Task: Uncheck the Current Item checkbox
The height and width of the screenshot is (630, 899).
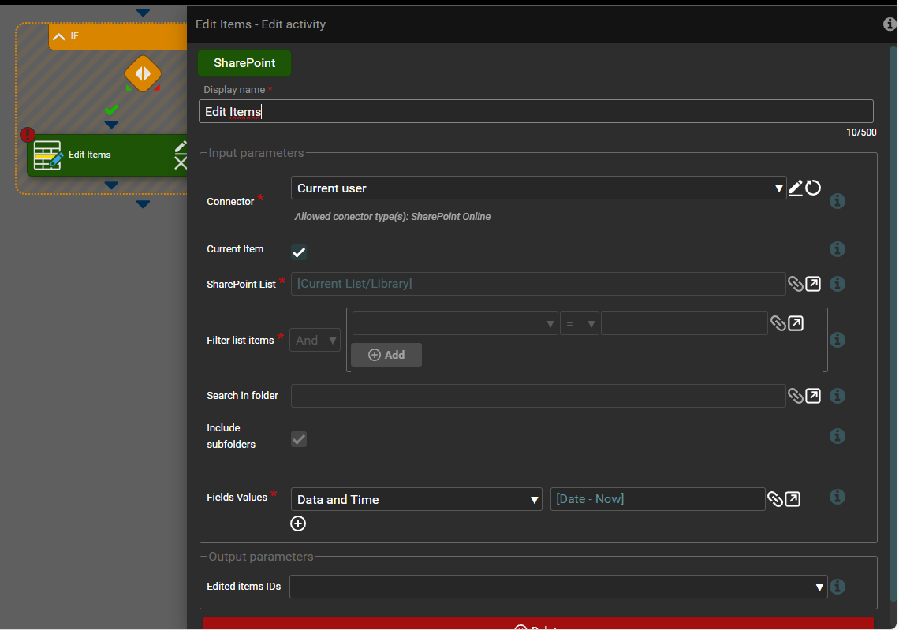Action: (299, 252)
